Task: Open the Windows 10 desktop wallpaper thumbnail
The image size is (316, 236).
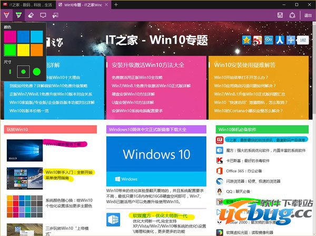Action: pyautogui.click(x=25, y=150)
